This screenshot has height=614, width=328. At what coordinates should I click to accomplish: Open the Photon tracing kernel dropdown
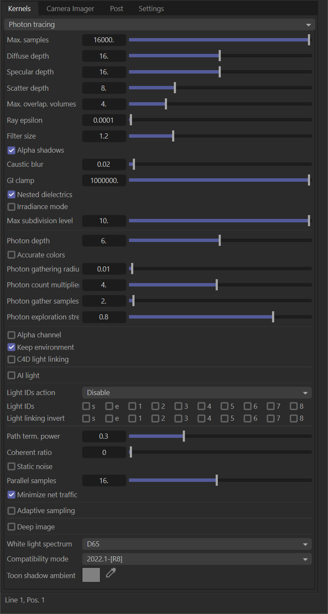click(159, 25)
